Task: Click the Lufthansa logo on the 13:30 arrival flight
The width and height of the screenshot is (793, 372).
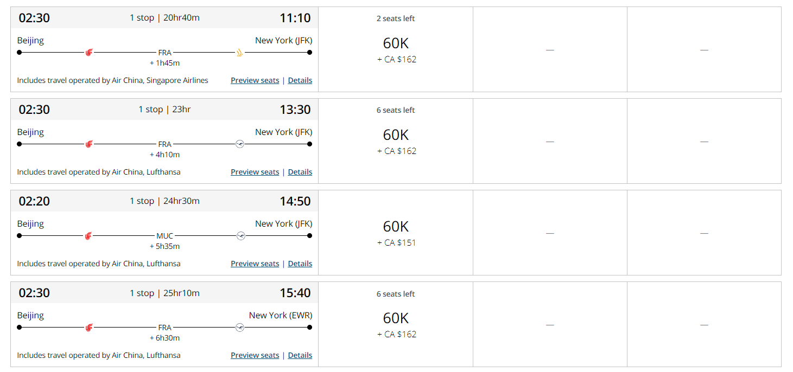Action: point(240,144)
